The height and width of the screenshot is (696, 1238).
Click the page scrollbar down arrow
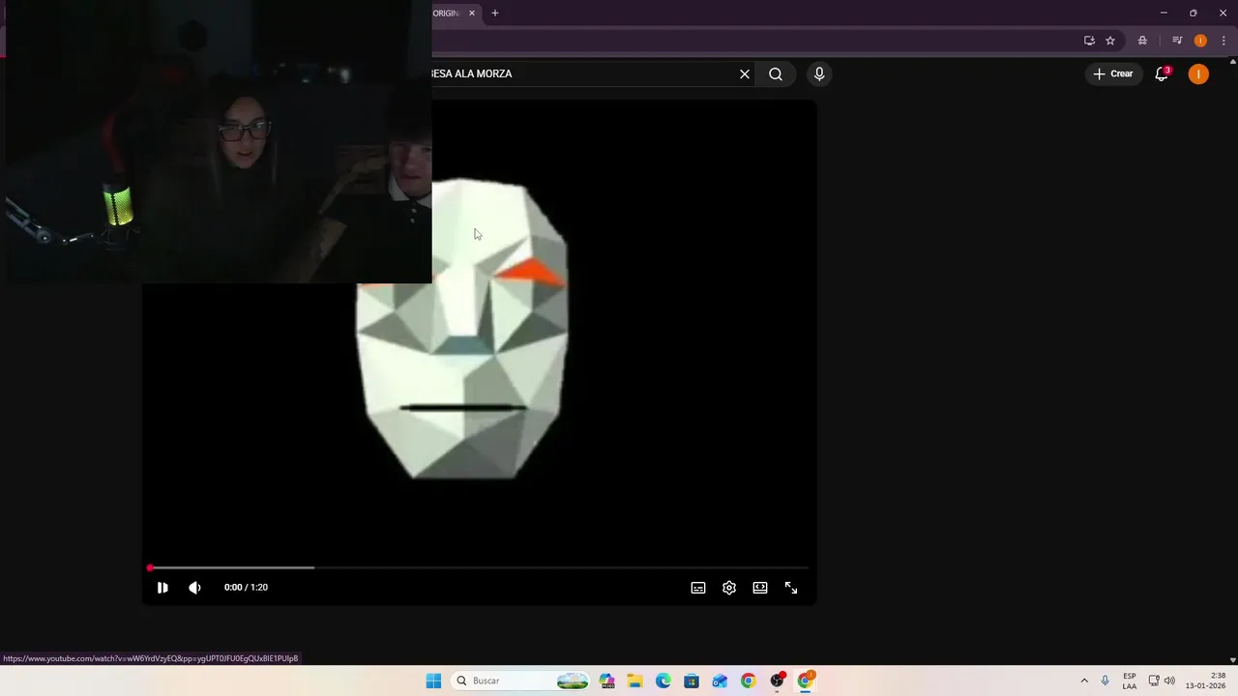[x=1232, y=660]
